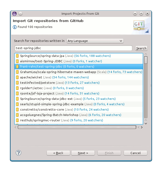Click the repository search text field
The image size is (162, 171).
[73, 48]
